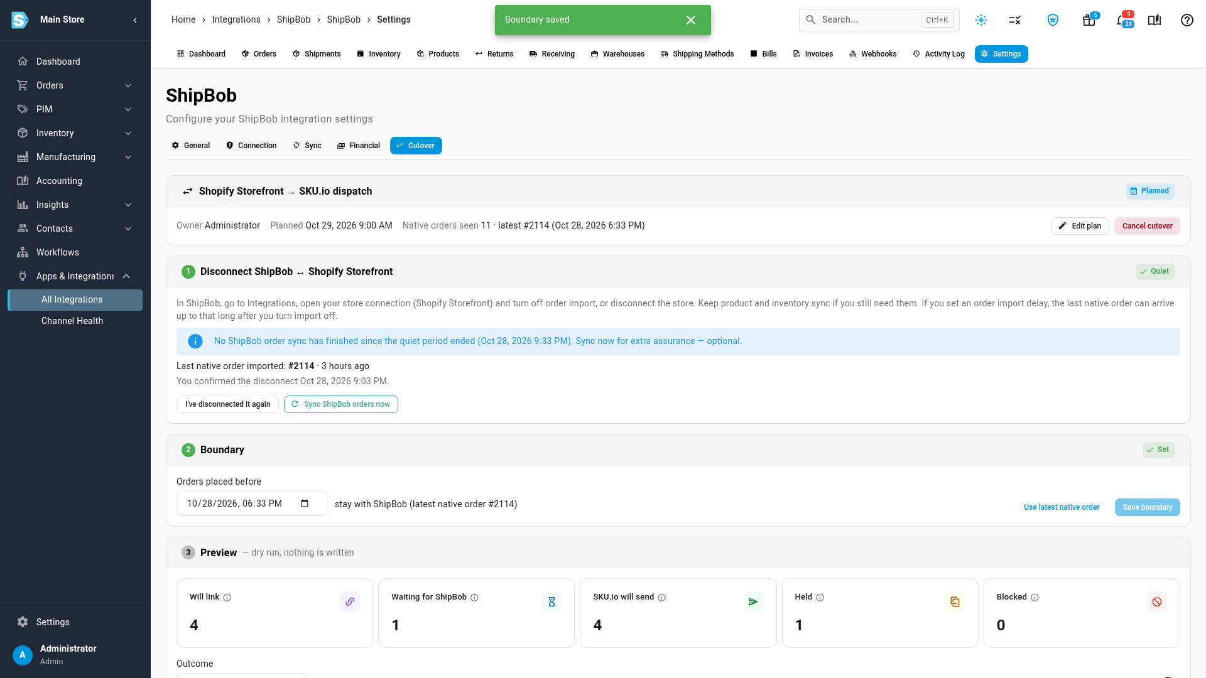Click info icon beside Waiting for ShipBob
Viewport: 1206px width, 678px height.
[475, 598]
